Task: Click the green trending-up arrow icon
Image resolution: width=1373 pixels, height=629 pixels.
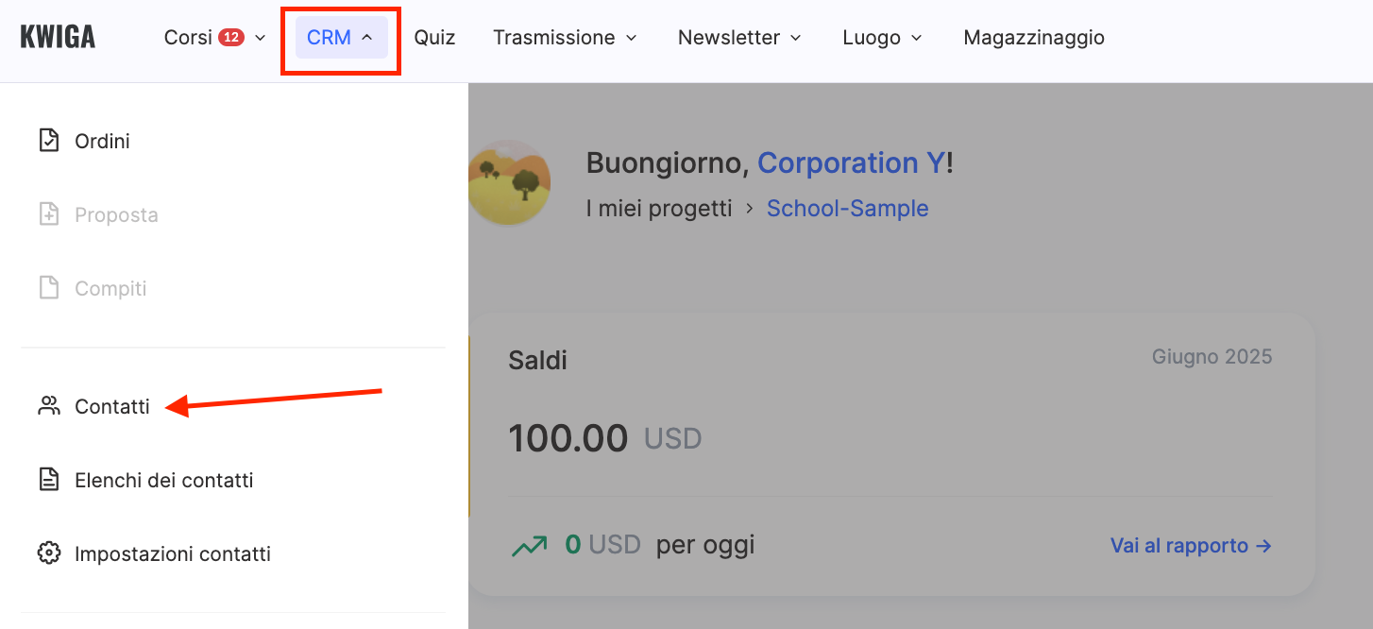Action: 529,545
